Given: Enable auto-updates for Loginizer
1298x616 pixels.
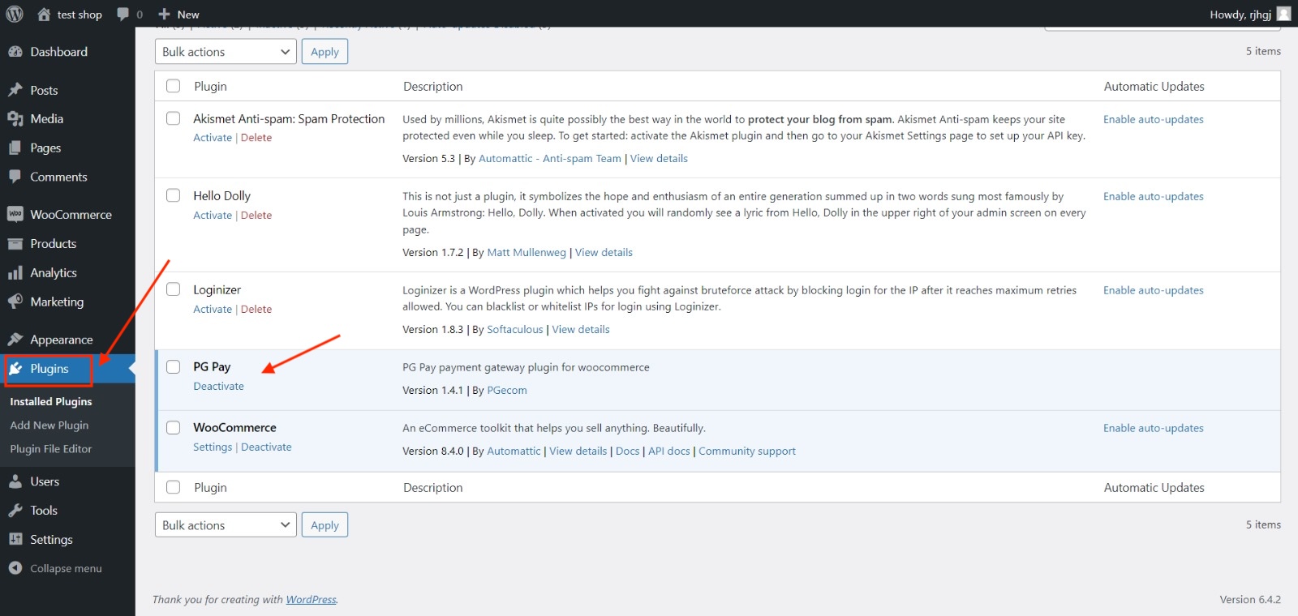Looking at the screenshot, I should 1153,290.
